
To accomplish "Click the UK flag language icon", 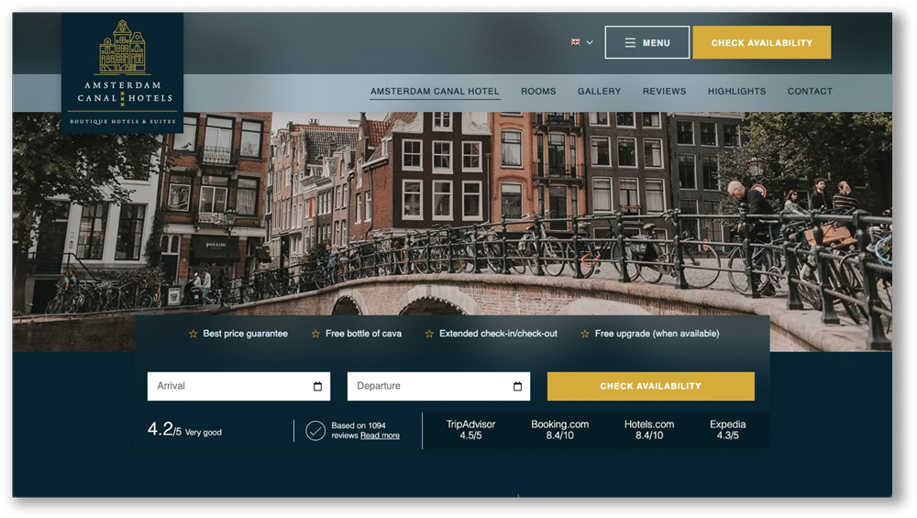I will (576, 42).
